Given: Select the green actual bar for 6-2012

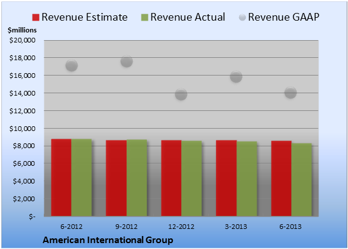Looking at the screenshot, I should coord(82,178).
